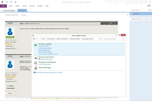Click the Devices and Printers icon
Screen dimensions: 152x101
click(36, 58)
